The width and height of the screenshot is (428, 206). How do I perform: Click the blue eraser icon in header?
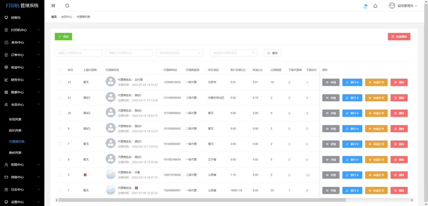tap(365, 6)
